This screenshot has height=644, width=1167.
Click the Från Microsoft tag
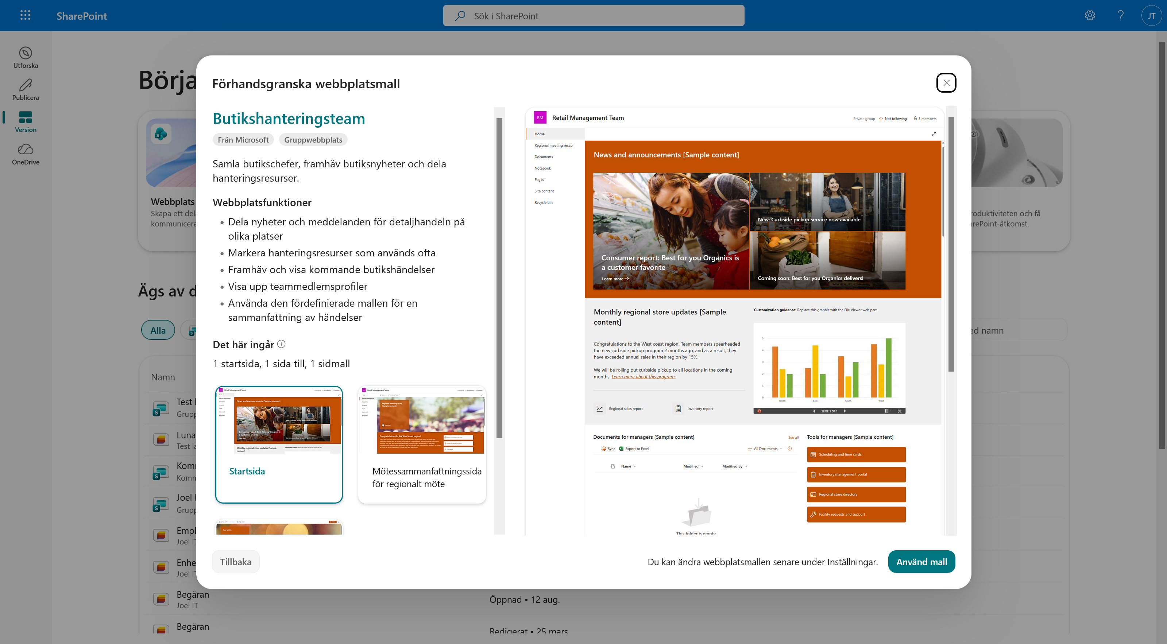coord(243,140)
